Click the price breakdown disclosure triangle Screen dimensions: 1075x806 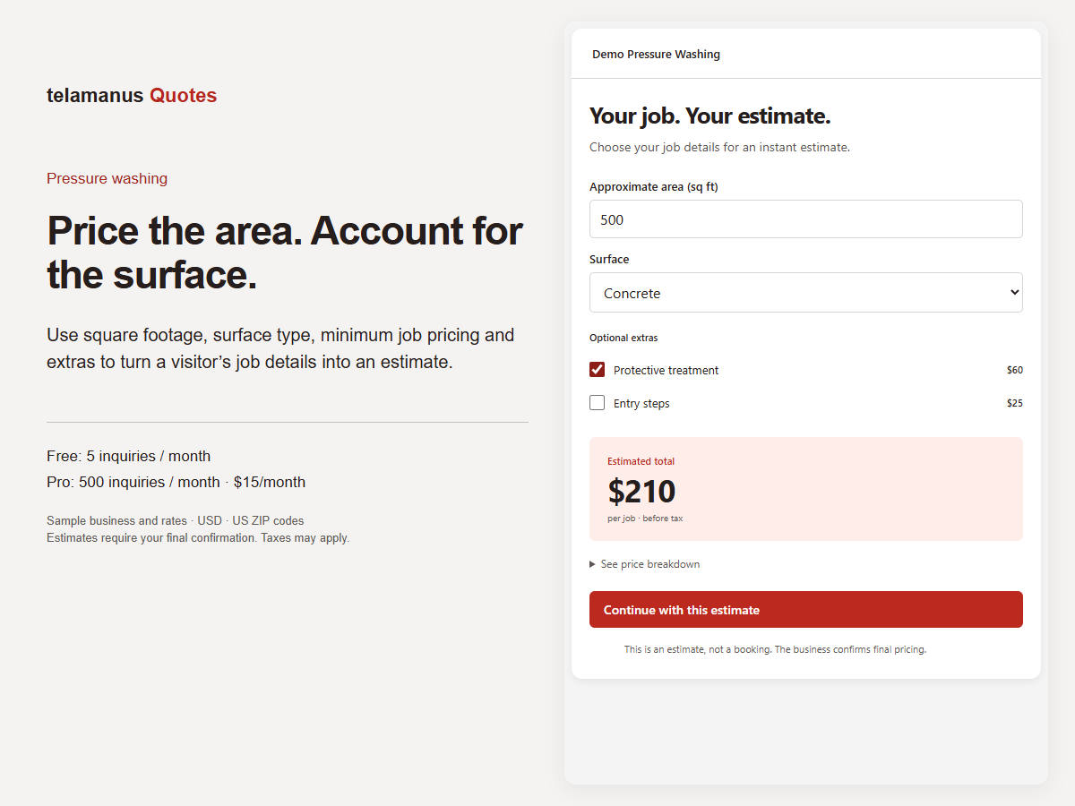(x=593, y=564)
